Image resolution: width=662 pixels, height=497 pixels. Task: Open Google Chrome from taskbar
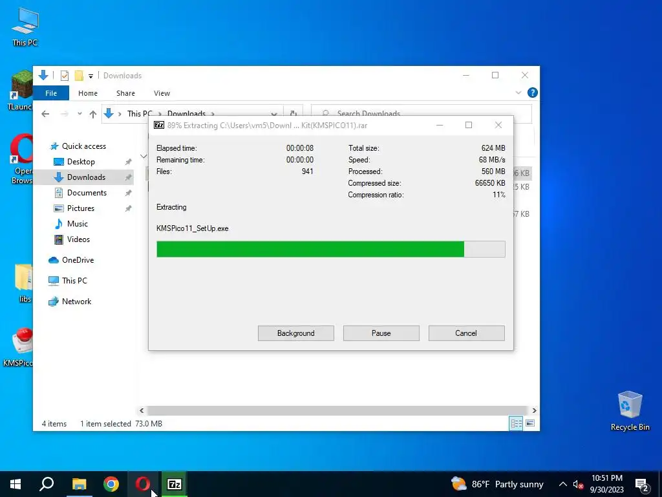tap(111, 484)
